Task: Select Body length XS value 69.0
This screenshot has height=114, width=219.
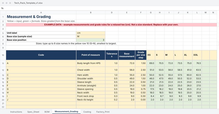Action: (151, 63)
